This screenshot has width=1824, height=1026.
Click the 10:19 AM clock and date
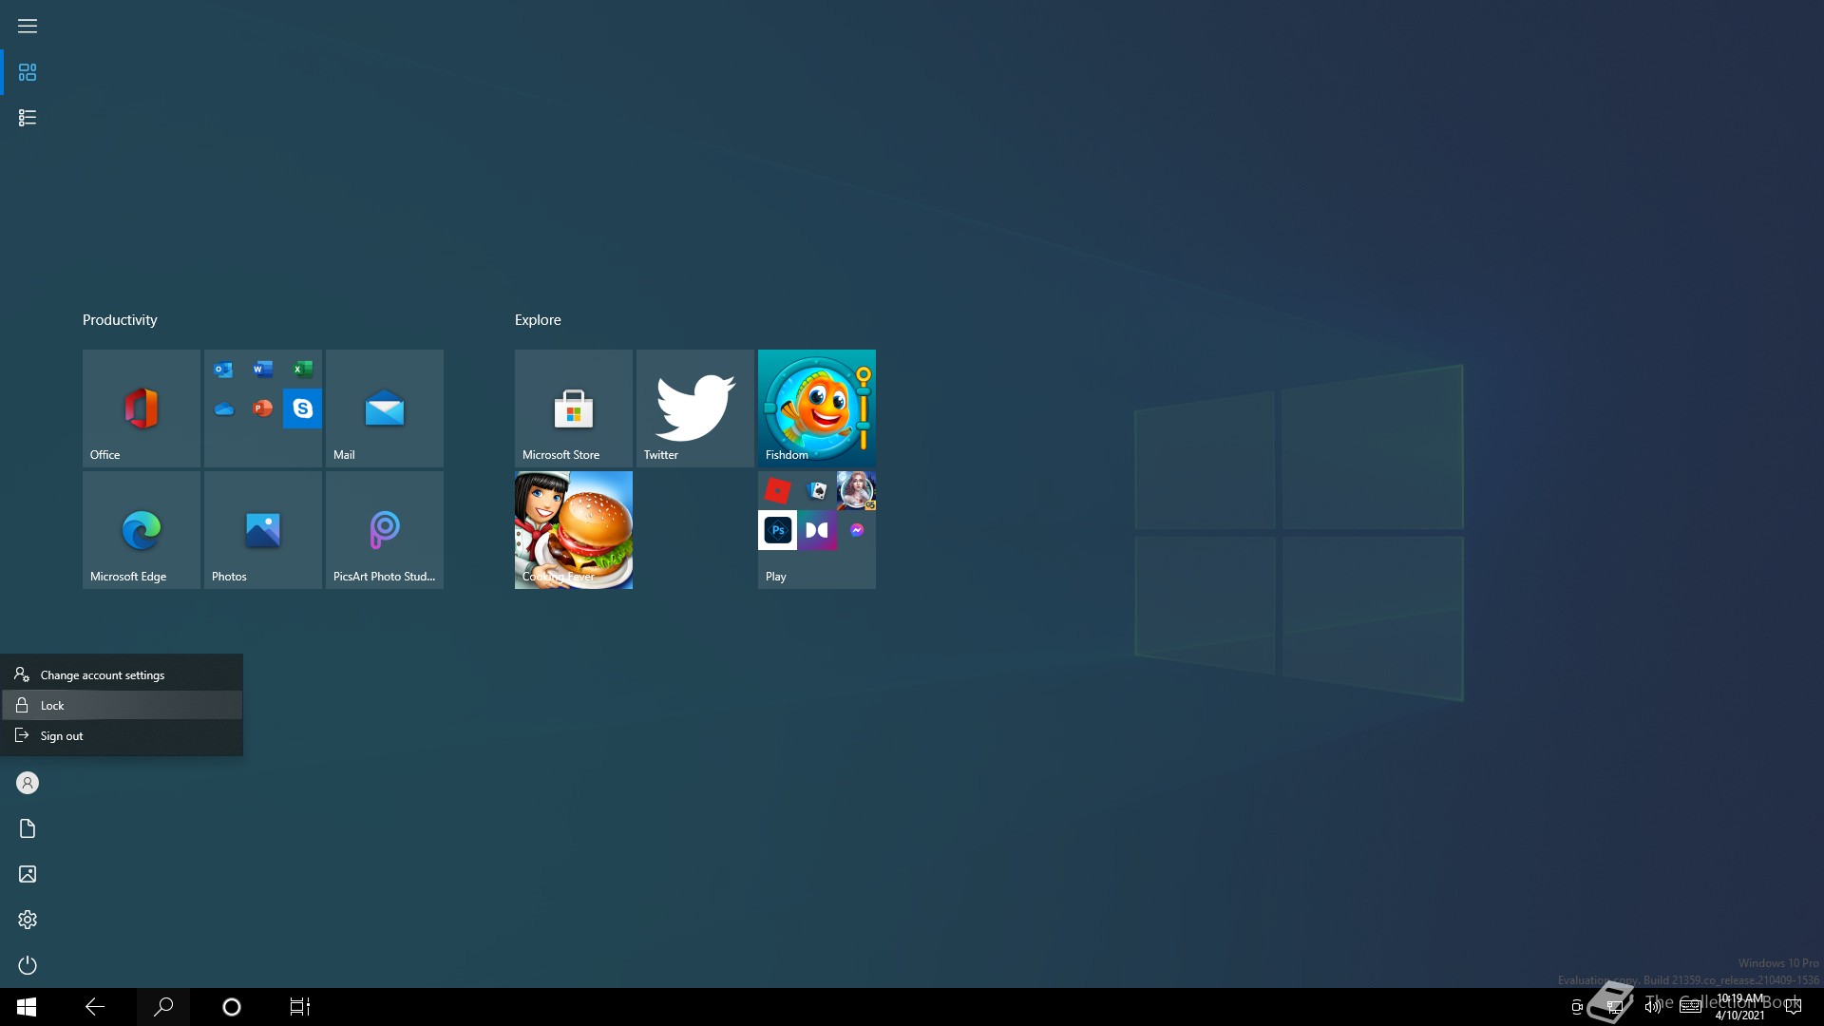tap(1740, 1007)
